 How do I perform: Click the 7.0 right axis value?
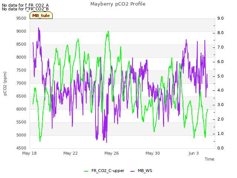coord(220,47)
